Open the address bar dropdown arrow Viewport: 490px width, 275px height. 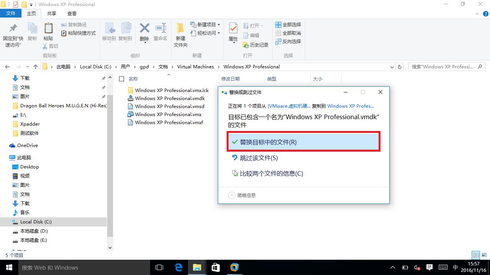click(x=391, y=66)
